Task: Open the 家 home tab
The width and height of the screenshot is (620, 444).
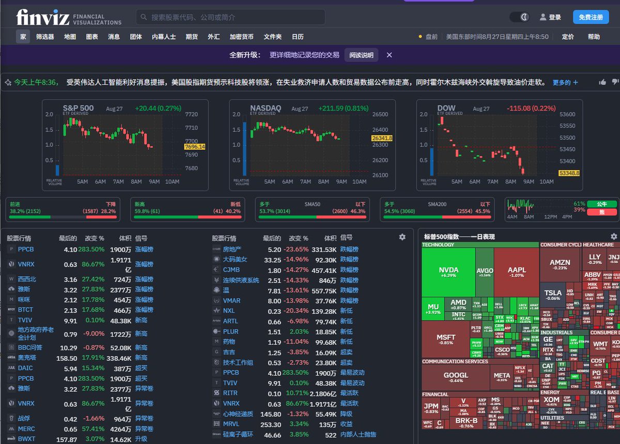Action: tap(23, 37)
